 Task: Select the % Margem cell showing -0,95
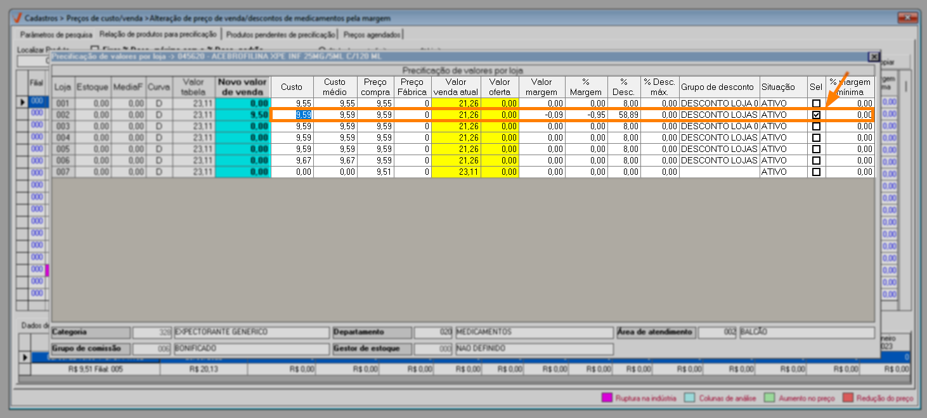pos(586,115)
